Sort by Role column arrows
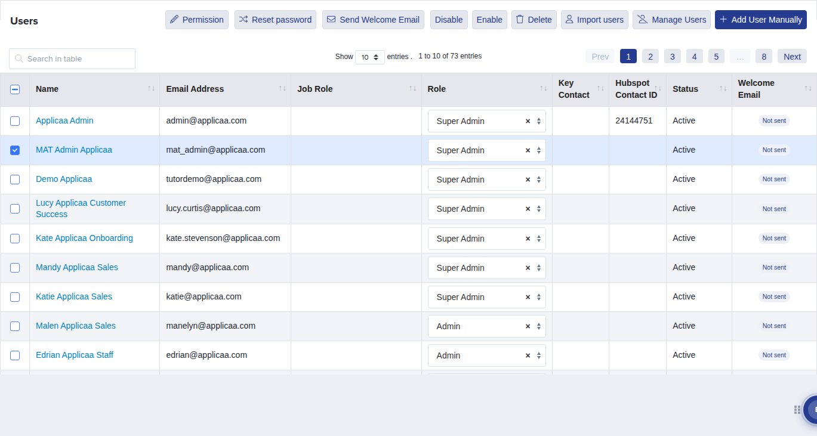The width and height of the screenshot is (817, 436). coord(544,88)
